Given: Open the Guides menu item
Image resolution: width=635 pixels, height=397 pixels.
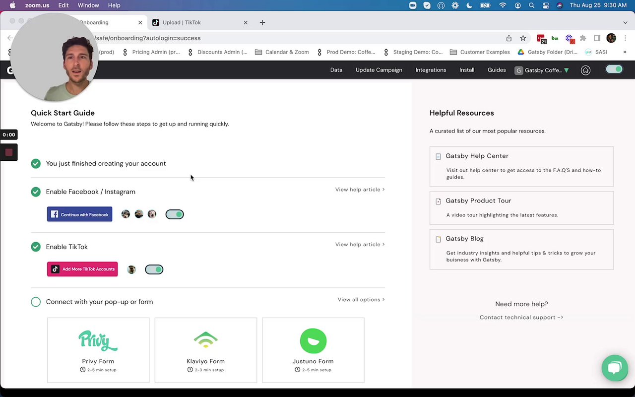Looking at the screenshot, I should [x=497, y=70].
